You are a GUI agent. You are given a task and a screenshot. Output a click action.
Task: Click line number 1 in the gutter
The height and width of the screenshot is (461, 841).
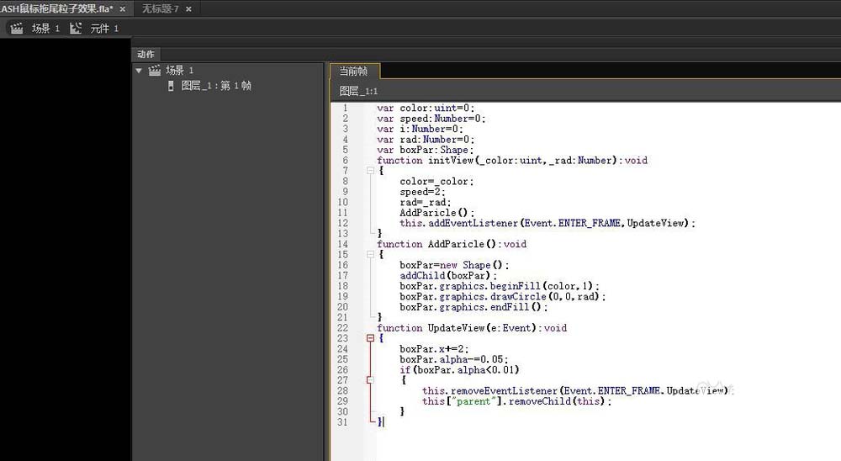coord(346,108)
